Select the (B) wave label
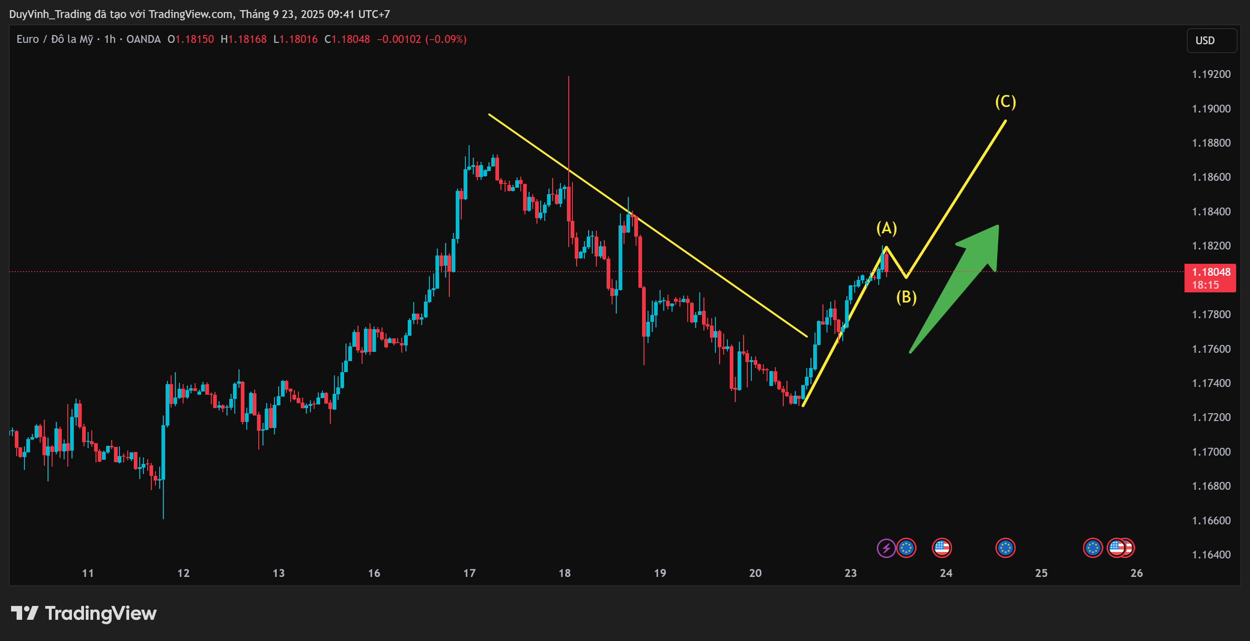The image size is (1250, 641). pos(906,297)
